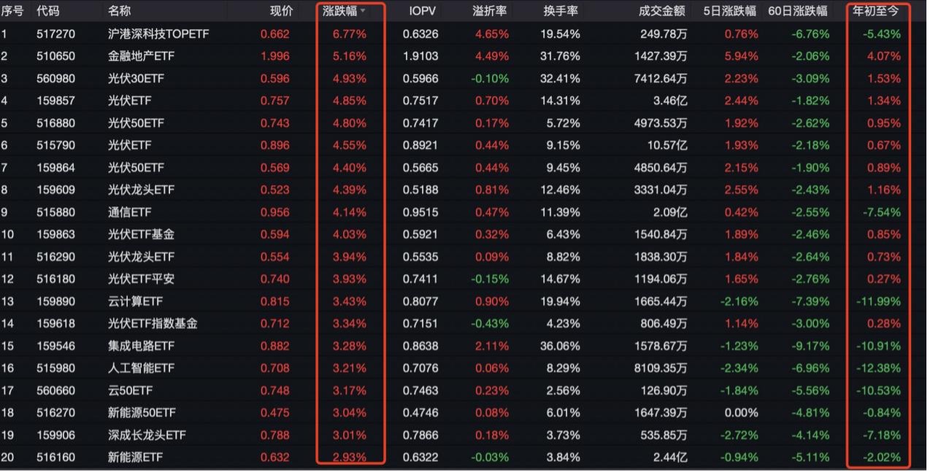The image size is (930, 472).
Task: Select the 云计算ETF name
Action: 136,301
